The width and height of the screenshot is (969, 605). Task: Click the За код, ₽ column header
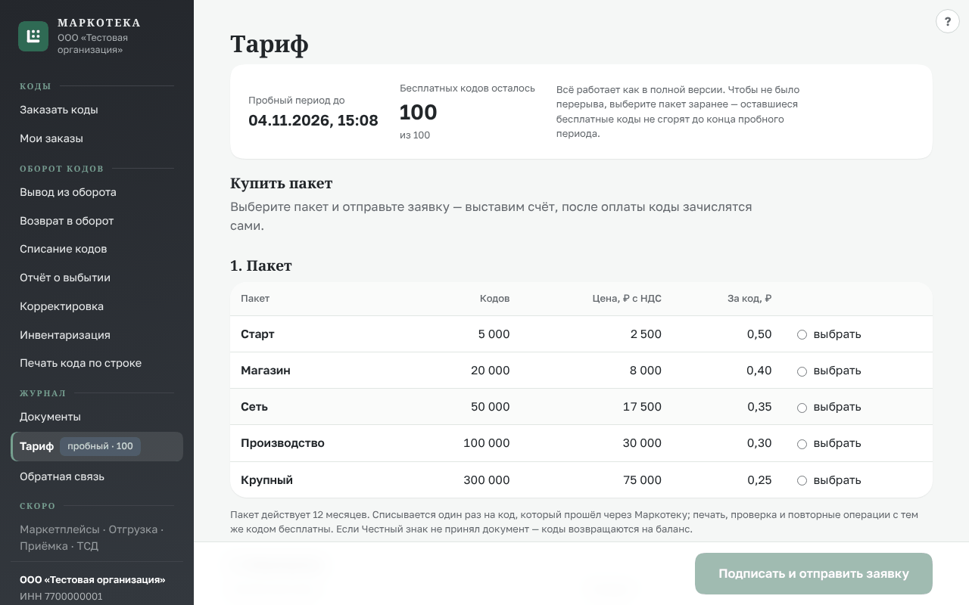coord(749,299)
